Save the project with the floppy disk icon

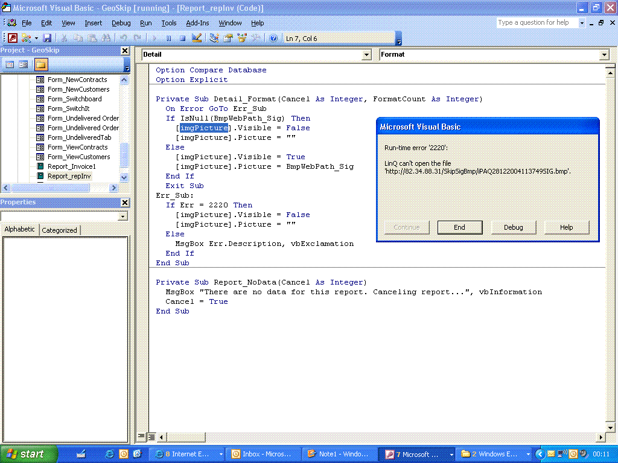(47, 38)
